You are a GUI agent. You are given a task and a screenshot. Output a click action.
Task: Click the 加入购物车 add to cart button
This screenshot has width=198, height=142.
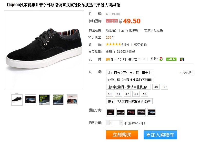160,135
